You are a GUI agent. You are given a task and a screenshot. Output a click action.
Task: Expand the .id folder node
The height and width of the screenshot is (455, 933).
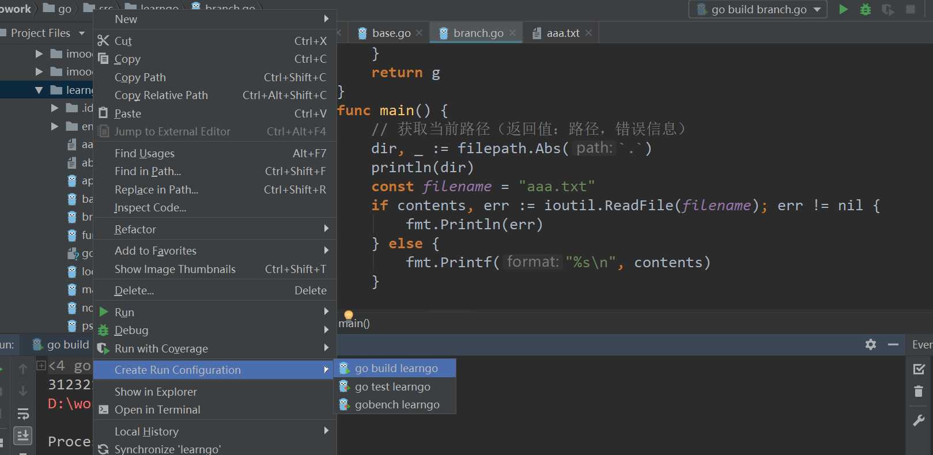click(55, 108)
